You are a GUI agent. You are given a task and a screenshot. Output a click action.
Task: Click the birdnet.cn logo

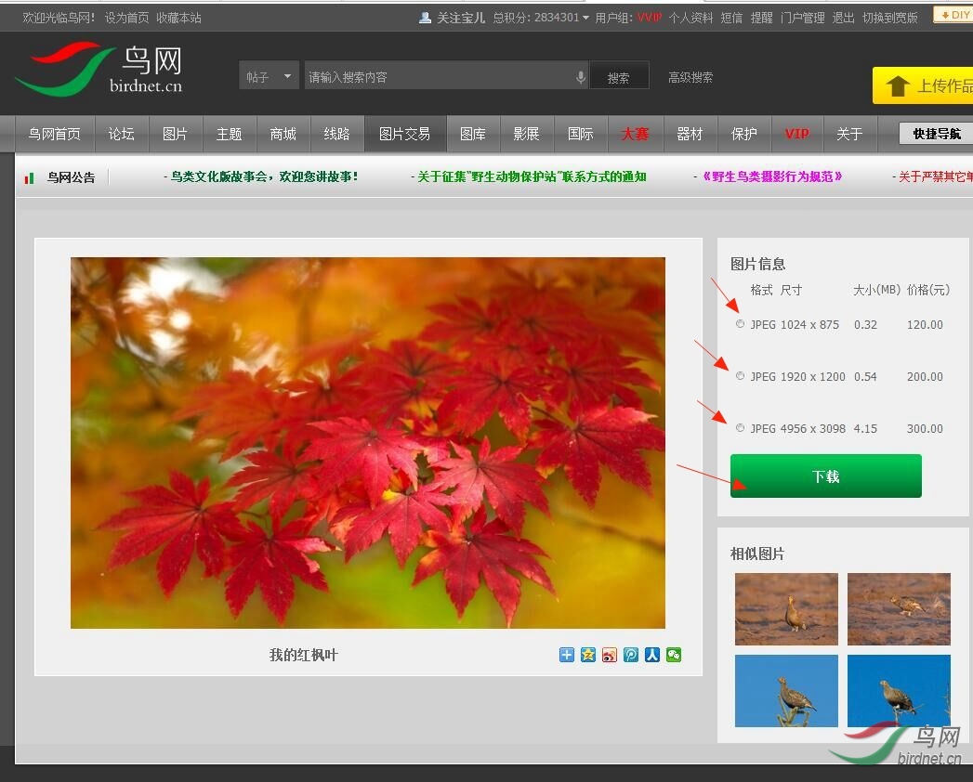100,71
